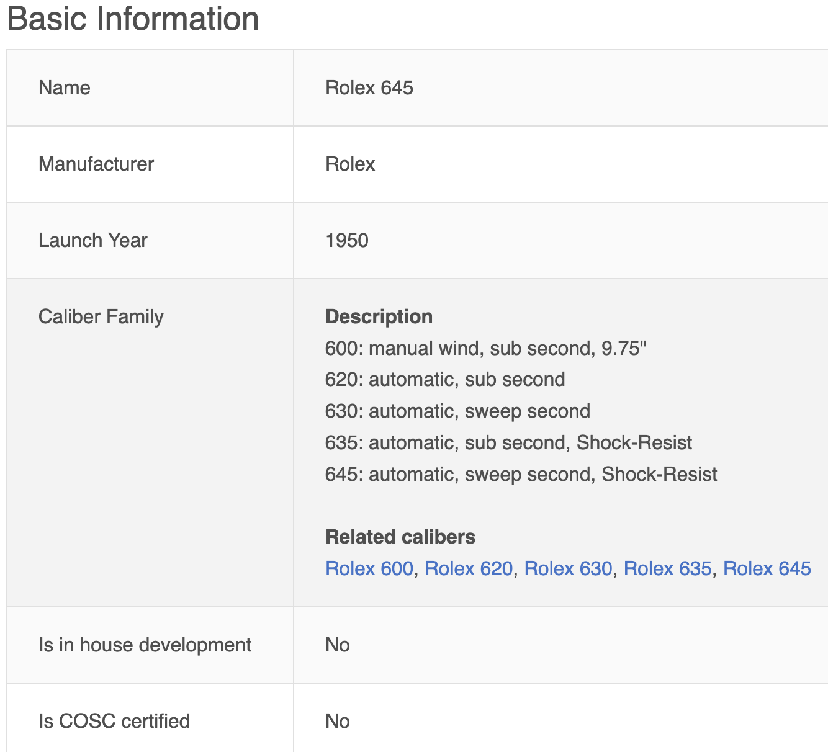This screenshot has height=752, width=828.
Task: Select the 'No' value for in house development
Action: (x=338, y=645)
